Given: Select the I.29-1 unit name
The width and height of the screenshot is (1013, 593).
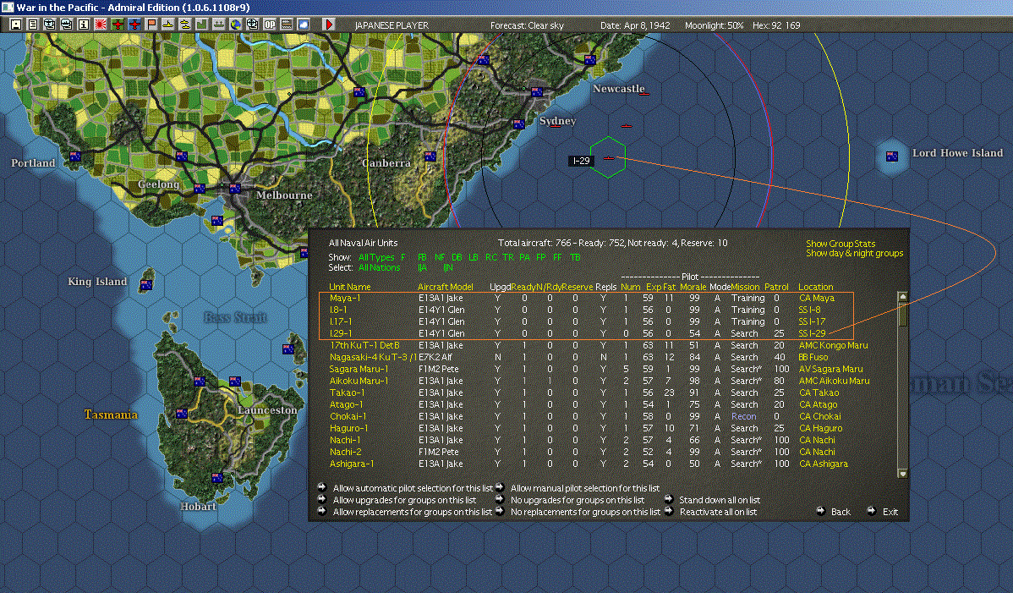Looking at the screenshot, I should (341, 333).
